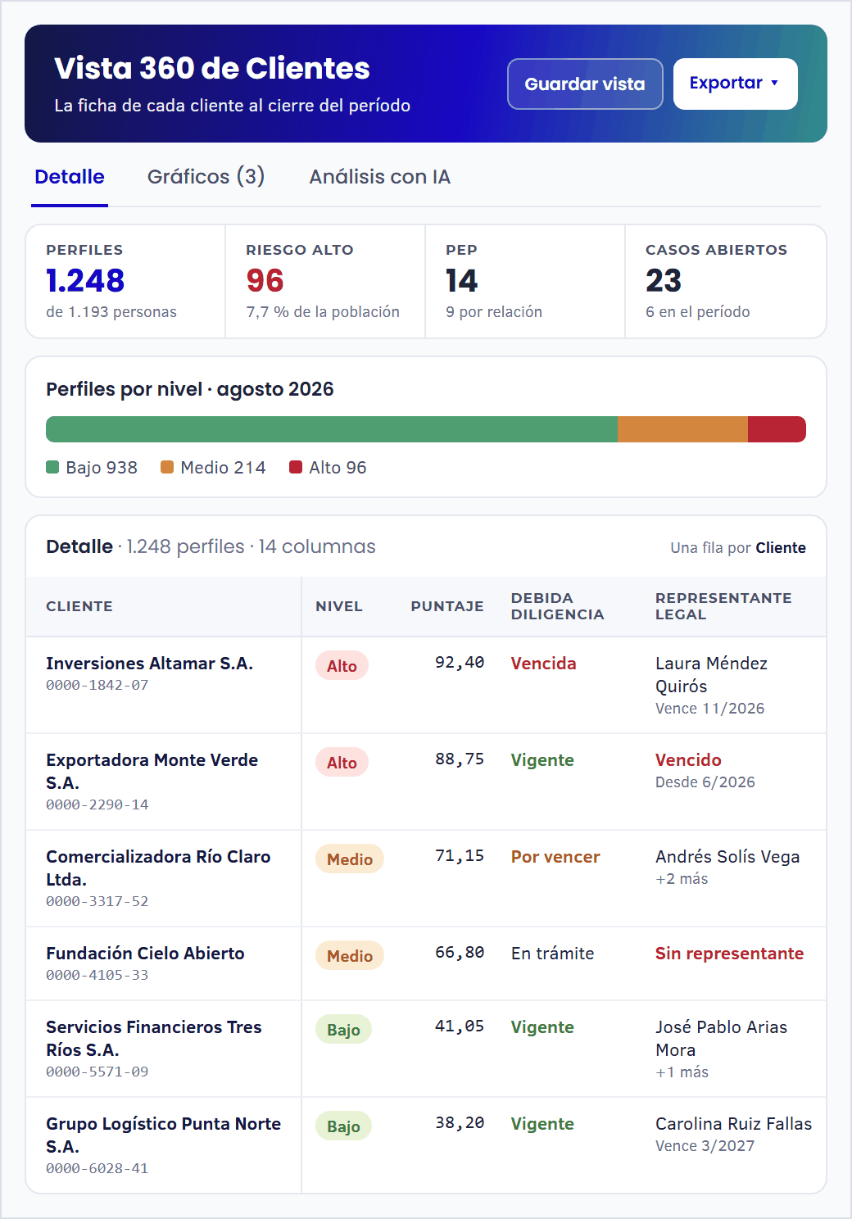Image resolution: width=852 pixels, height=1219 pixels.
Task: Open client Fundación Cielo Abierto
Action: 145,954
